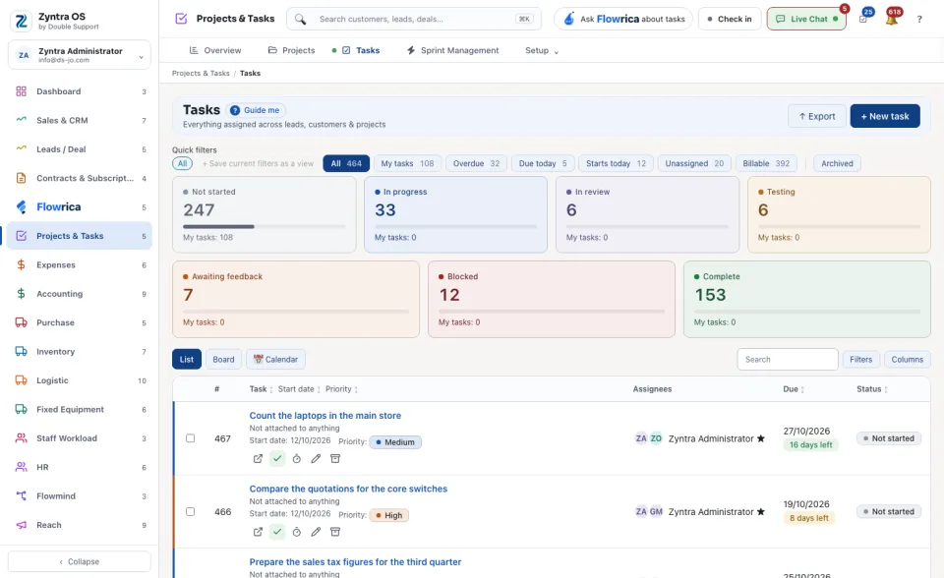This screenshot has width=944, height=578.
Task: Switch to the Projects tab
Action: (291, 50)
